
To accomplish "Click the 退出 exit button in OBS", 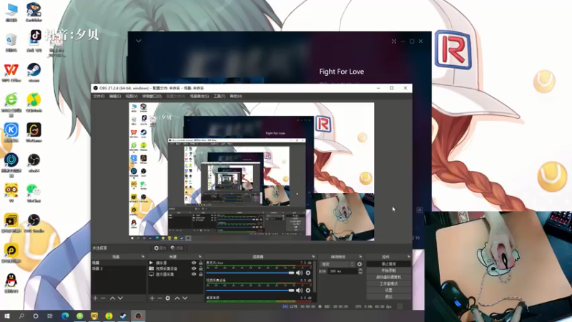I will coord(388,297).
